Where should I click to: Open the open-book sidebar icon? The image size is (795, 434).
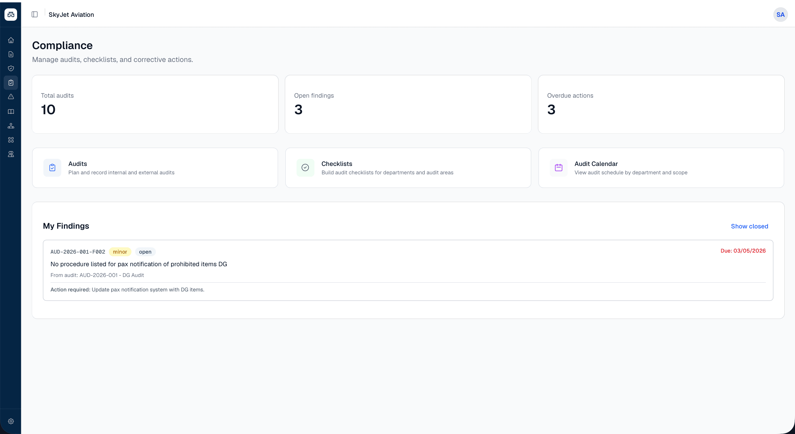pyautogui.click(x=11, y=112)
